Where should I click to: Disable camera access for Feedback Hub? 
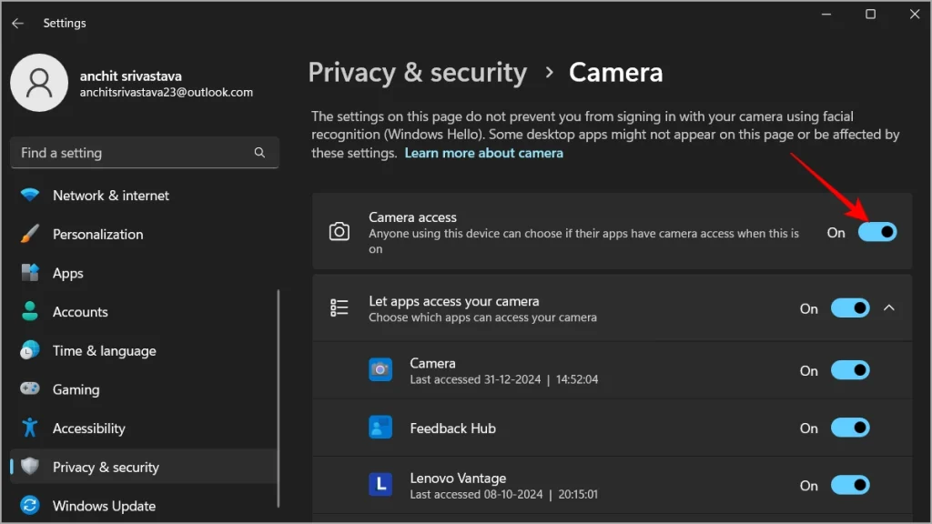(x=850, y=428)
